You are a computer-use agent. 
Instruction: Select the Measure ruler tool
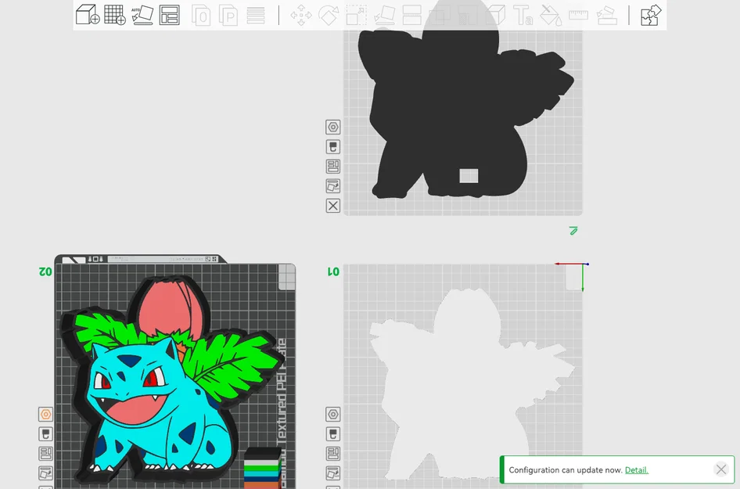point(578,15)
